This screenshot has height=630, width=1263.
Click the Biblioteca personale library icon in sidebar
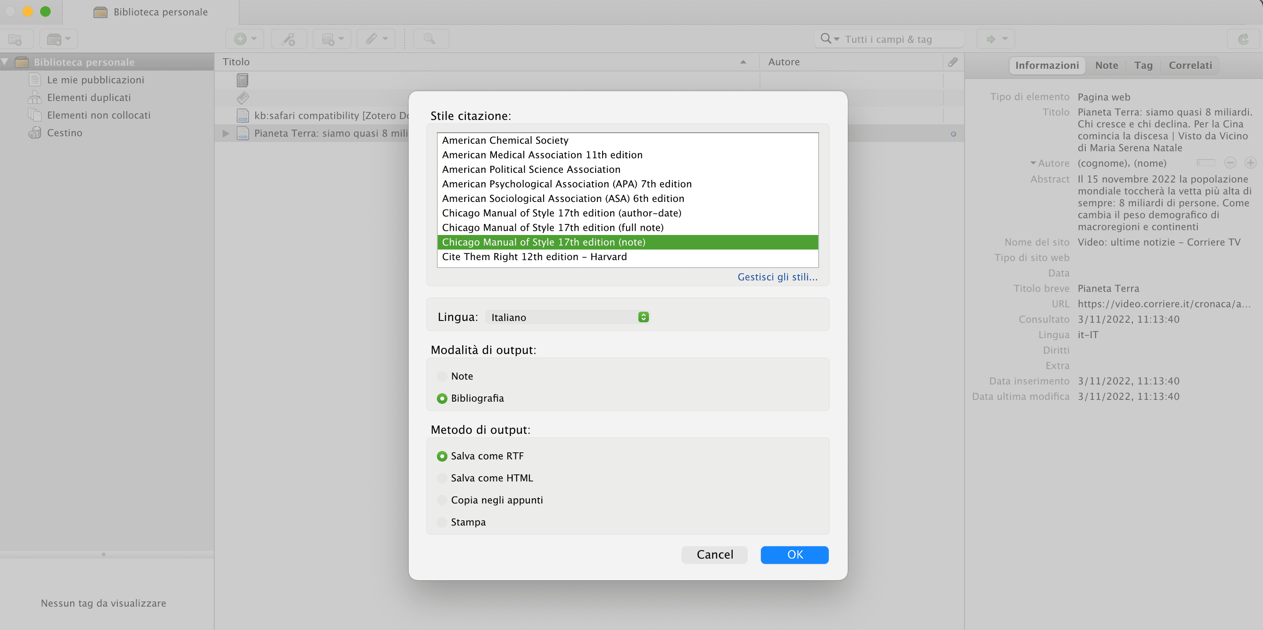point(22,62)
